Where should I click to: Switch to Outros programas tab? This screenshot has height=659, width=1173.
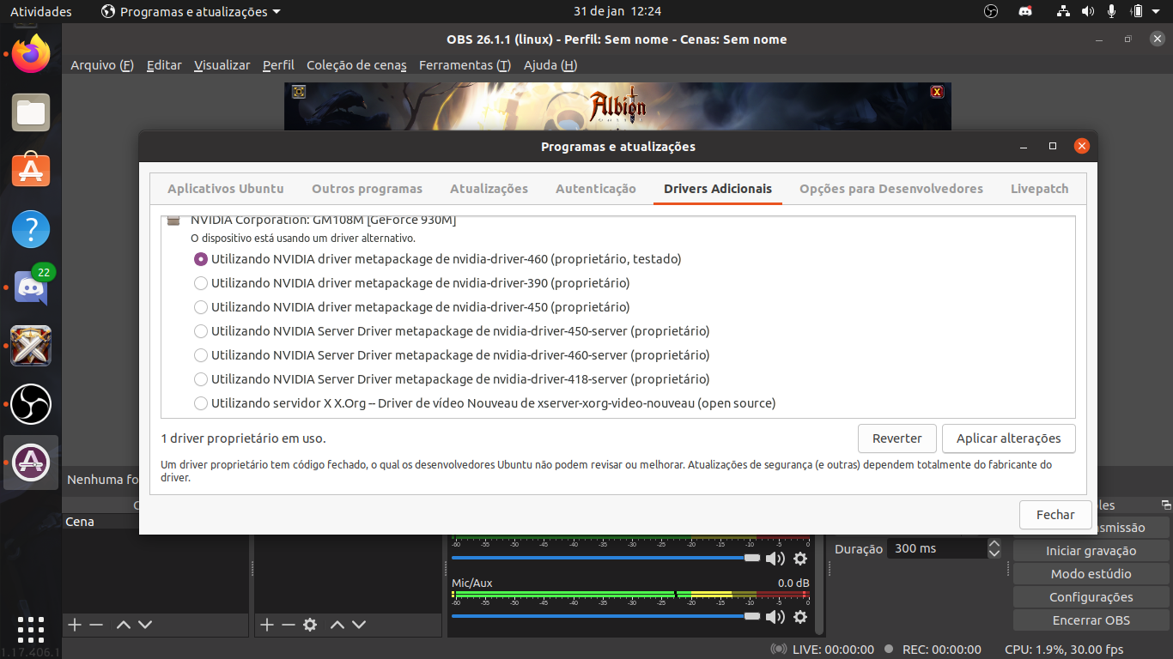(368, 189)
